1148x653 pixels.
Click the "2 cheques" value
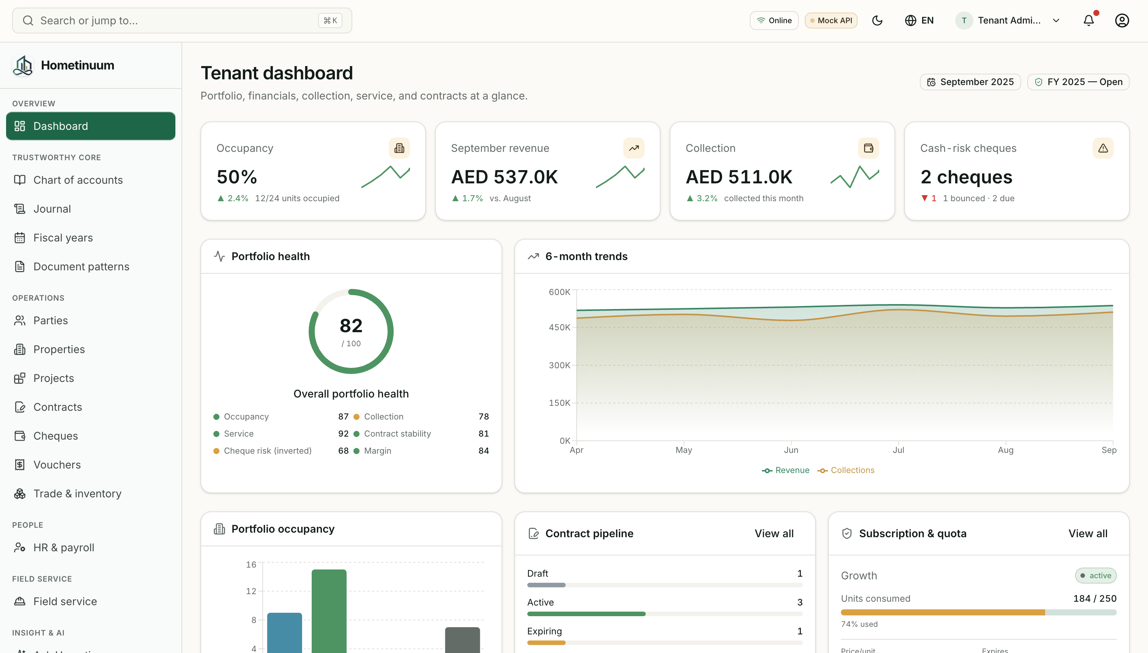coord(967,177)
